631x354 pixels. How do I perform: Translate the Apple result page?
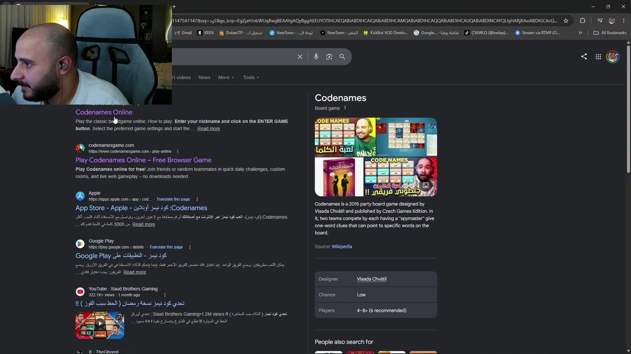173,199
